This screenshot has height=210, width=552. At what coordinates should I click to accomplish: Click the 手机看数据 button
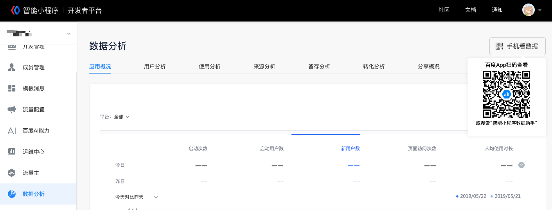tap(517, 46)
